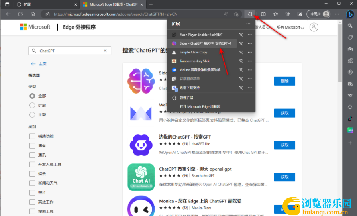Viewport: 357px width, 216px height.
Task: Select the 全部 type radio button
Action: coord(32,96)
